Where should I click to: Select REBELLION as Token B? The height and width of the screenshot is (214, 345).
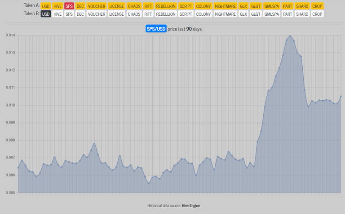(x=166, y=14)
